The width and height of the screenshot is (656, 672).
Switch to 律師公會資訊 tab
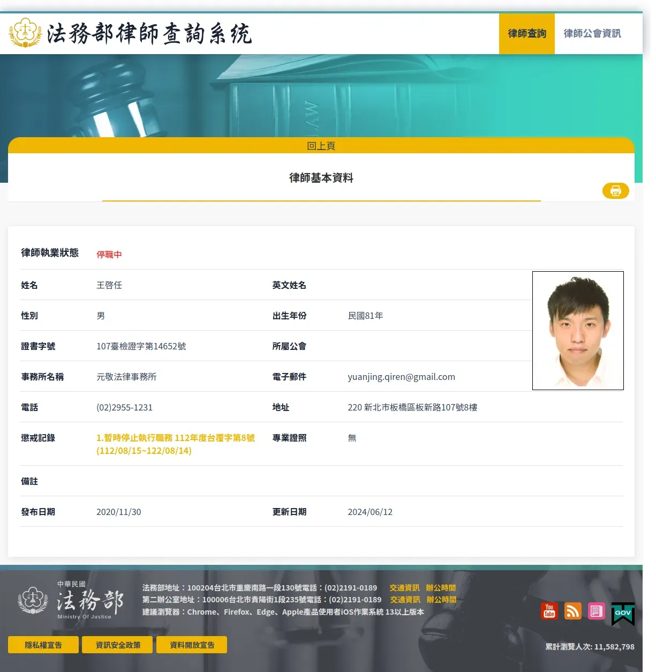pyautogui.click(x=592, y=34)
